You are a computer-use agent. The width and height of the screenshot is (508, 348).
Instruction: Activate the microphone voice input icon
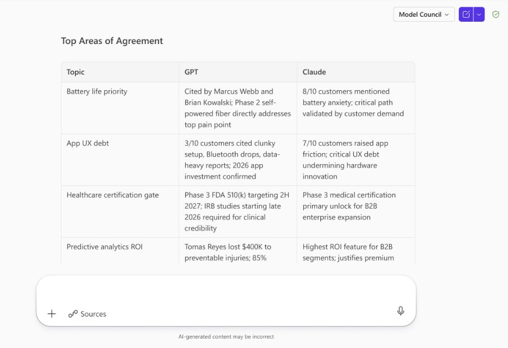pos(400,311)
